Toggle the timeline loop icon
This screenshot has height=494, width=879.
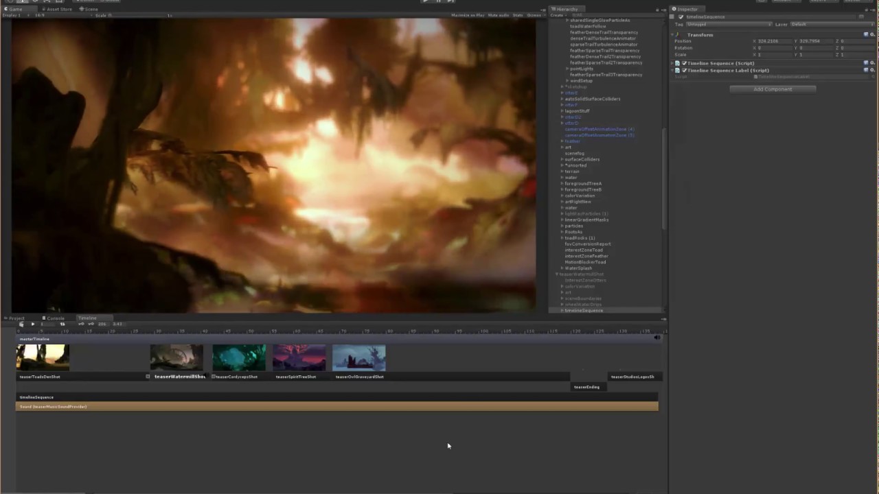click(x=62, y=324)
